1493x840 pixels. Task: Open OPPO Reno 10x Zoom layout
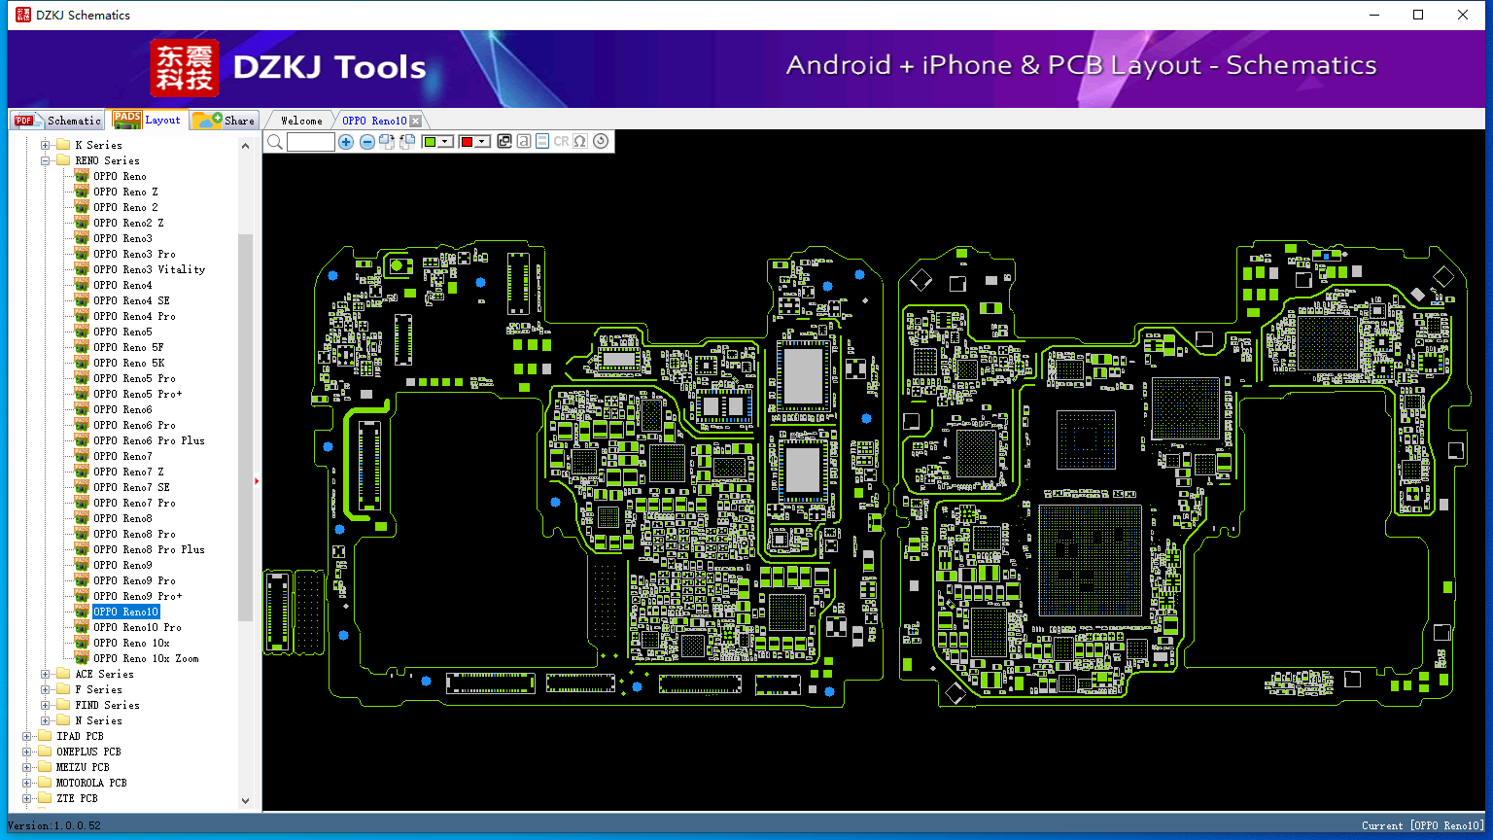146,658
